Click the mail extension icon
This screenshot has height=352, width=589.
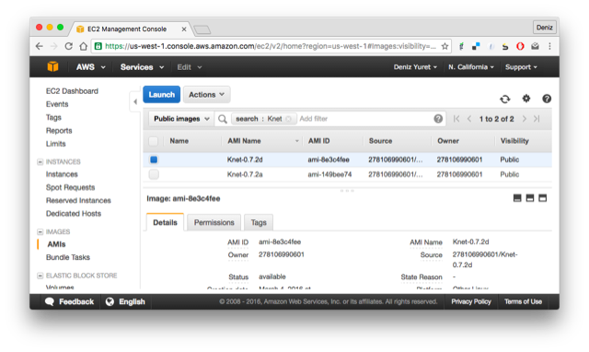[535, 46]
